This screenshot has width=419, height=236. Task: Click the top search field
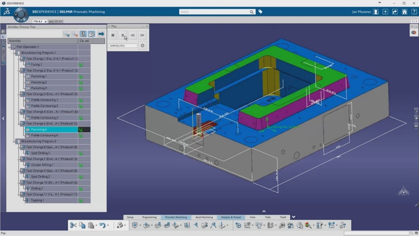pos(217,12)
